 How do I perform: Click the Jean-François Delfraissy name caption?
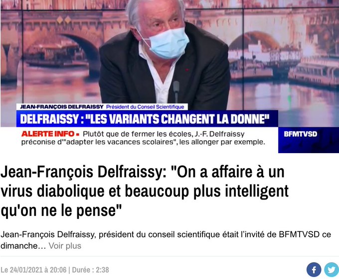click(x=62, y=107)
